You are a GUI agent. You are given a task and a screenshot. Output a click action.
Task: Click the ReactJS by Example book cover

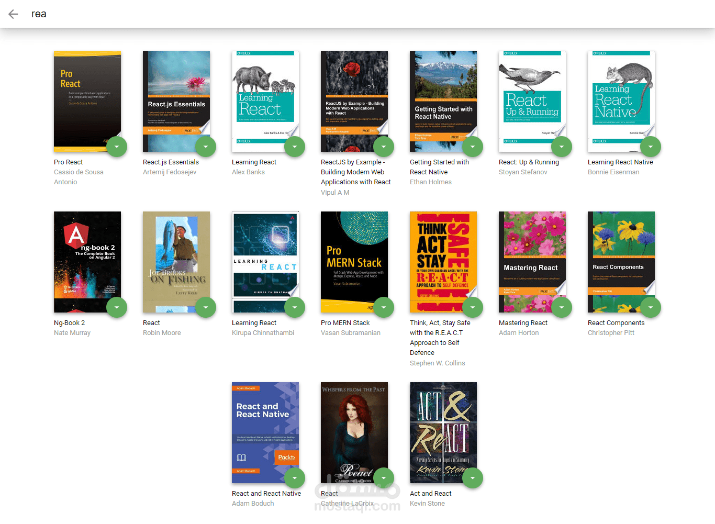tap(354, 101)
